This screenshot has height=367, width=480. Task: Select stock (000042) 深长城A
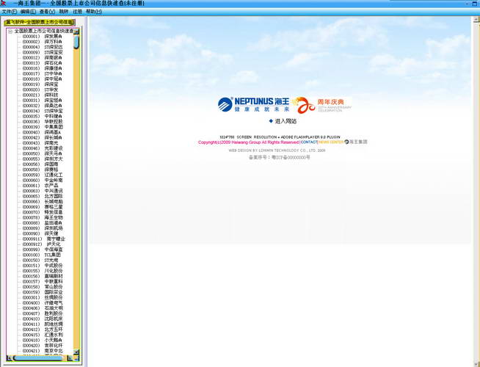(x=43, y=137)
